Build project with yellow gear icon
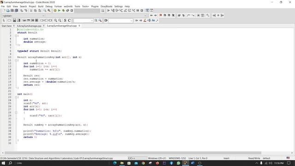295x166 pixels. [x=55, y=11]
